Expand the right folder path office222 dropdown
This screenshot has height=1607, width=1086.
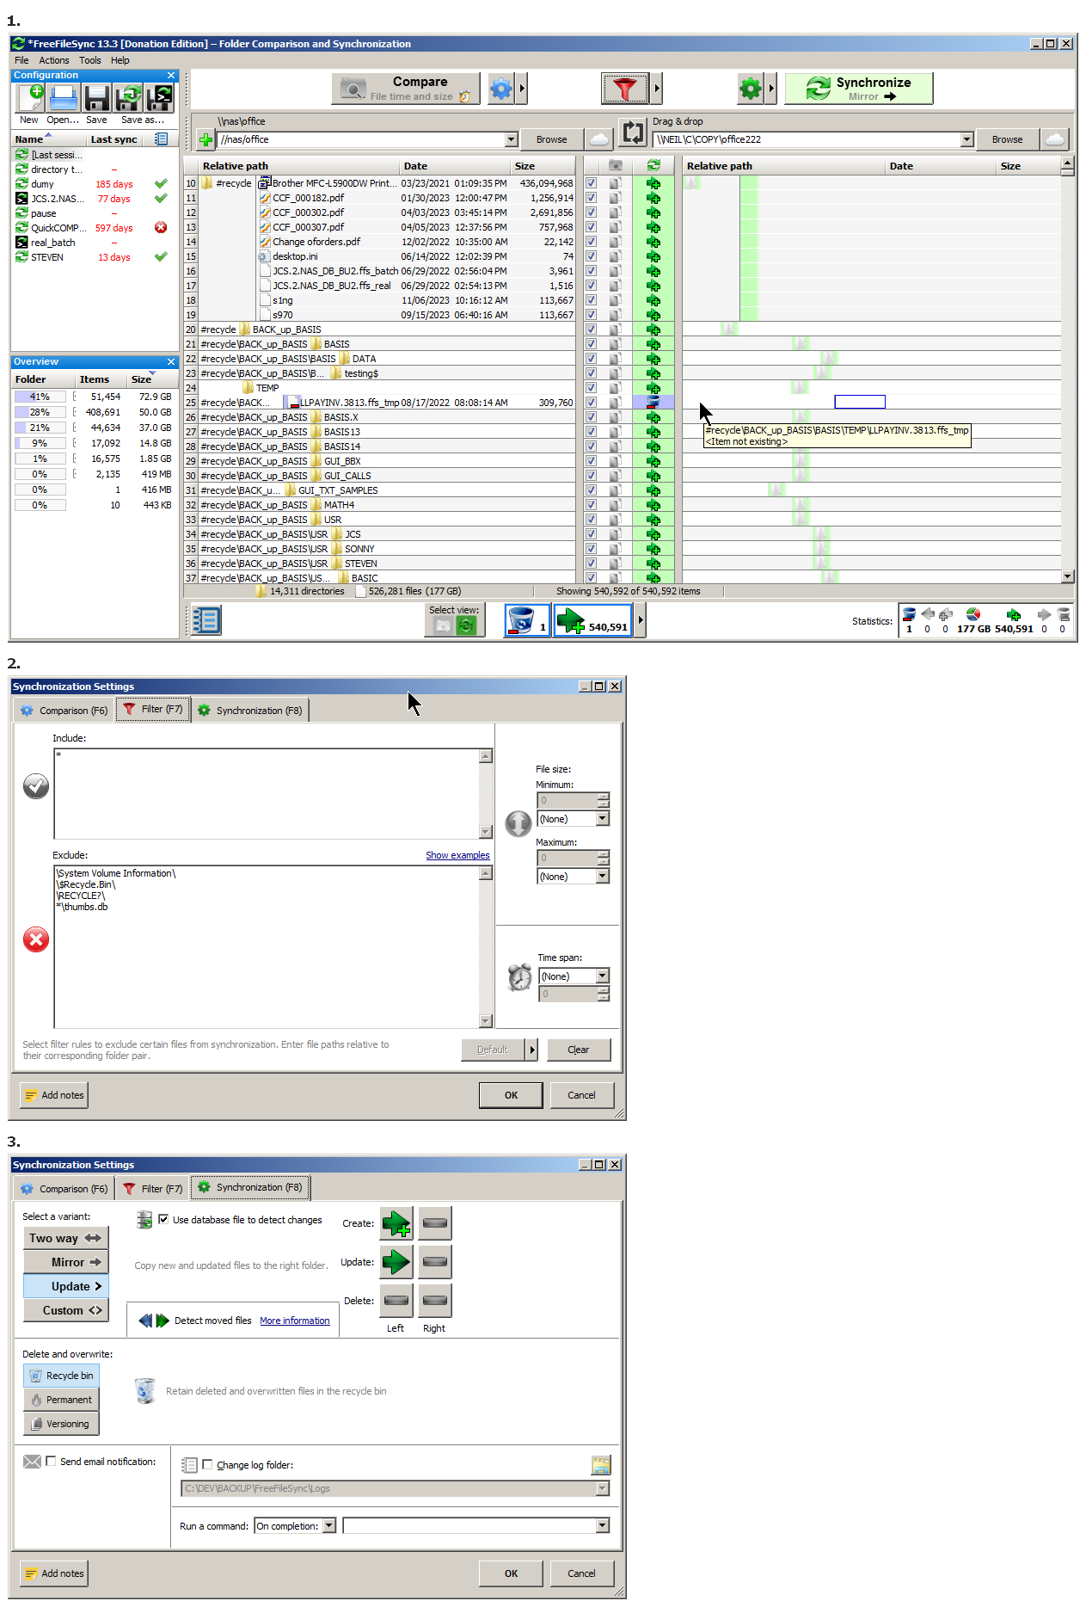tap(967, 139)
